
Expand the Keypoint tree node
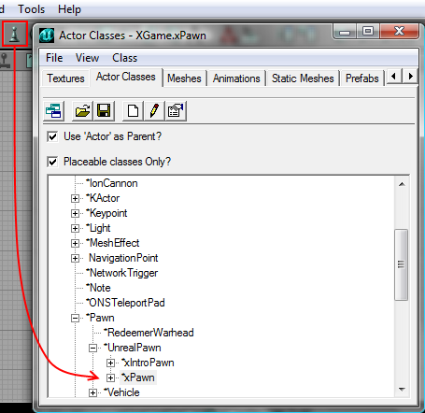(75, 213)
